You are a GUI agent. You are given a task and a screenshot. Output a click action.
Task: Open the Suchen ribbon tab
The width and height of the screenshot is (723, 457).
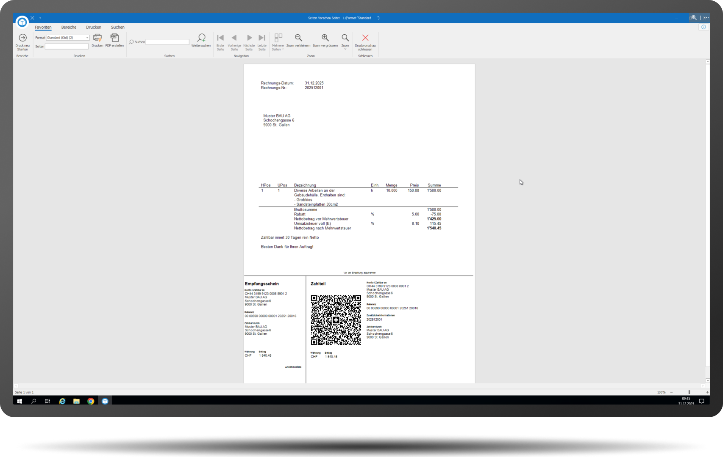click(117, 28)
